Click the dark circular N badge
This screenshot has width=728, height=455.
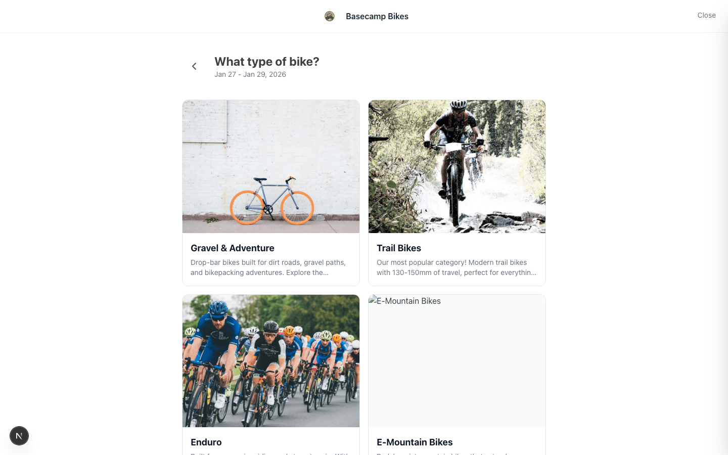point(19,435)
